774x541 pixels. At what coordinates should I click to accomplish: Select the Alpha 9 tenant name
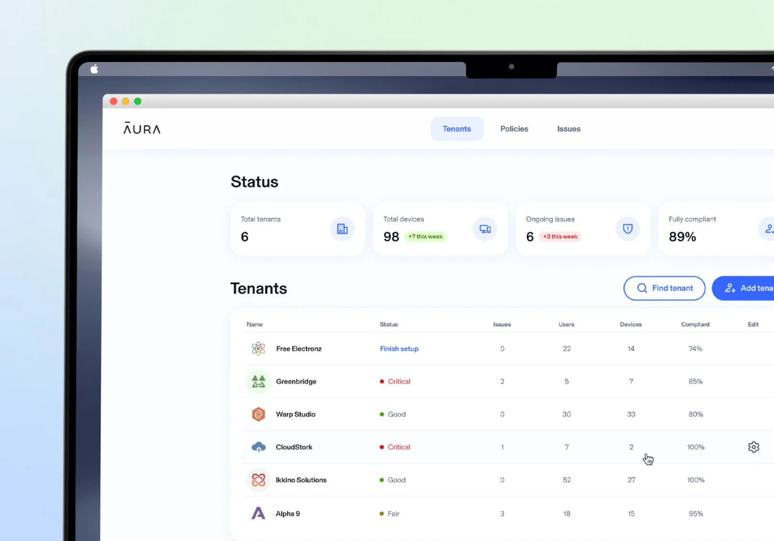288,513
